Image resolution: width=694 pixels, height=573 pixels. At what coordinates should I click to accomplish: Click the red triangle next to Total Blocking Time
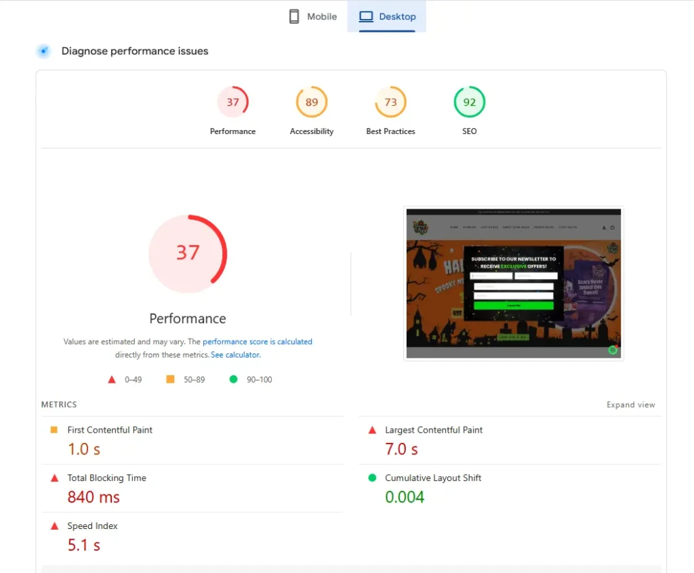(x=54, y=477)
